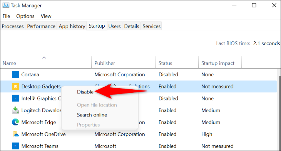Click the Intel Graphics blue icon
Screen dimensions: 281x151
click(x=15, y=98)
